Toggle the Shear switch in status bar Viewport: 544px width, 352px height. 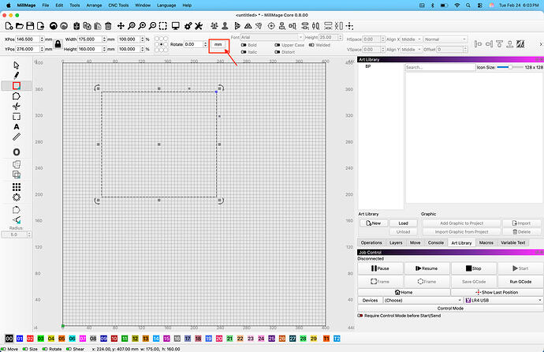point(69,349)
